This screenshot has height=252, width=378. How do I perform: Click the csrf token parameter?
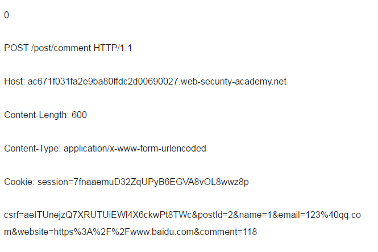tap(98, 215)
